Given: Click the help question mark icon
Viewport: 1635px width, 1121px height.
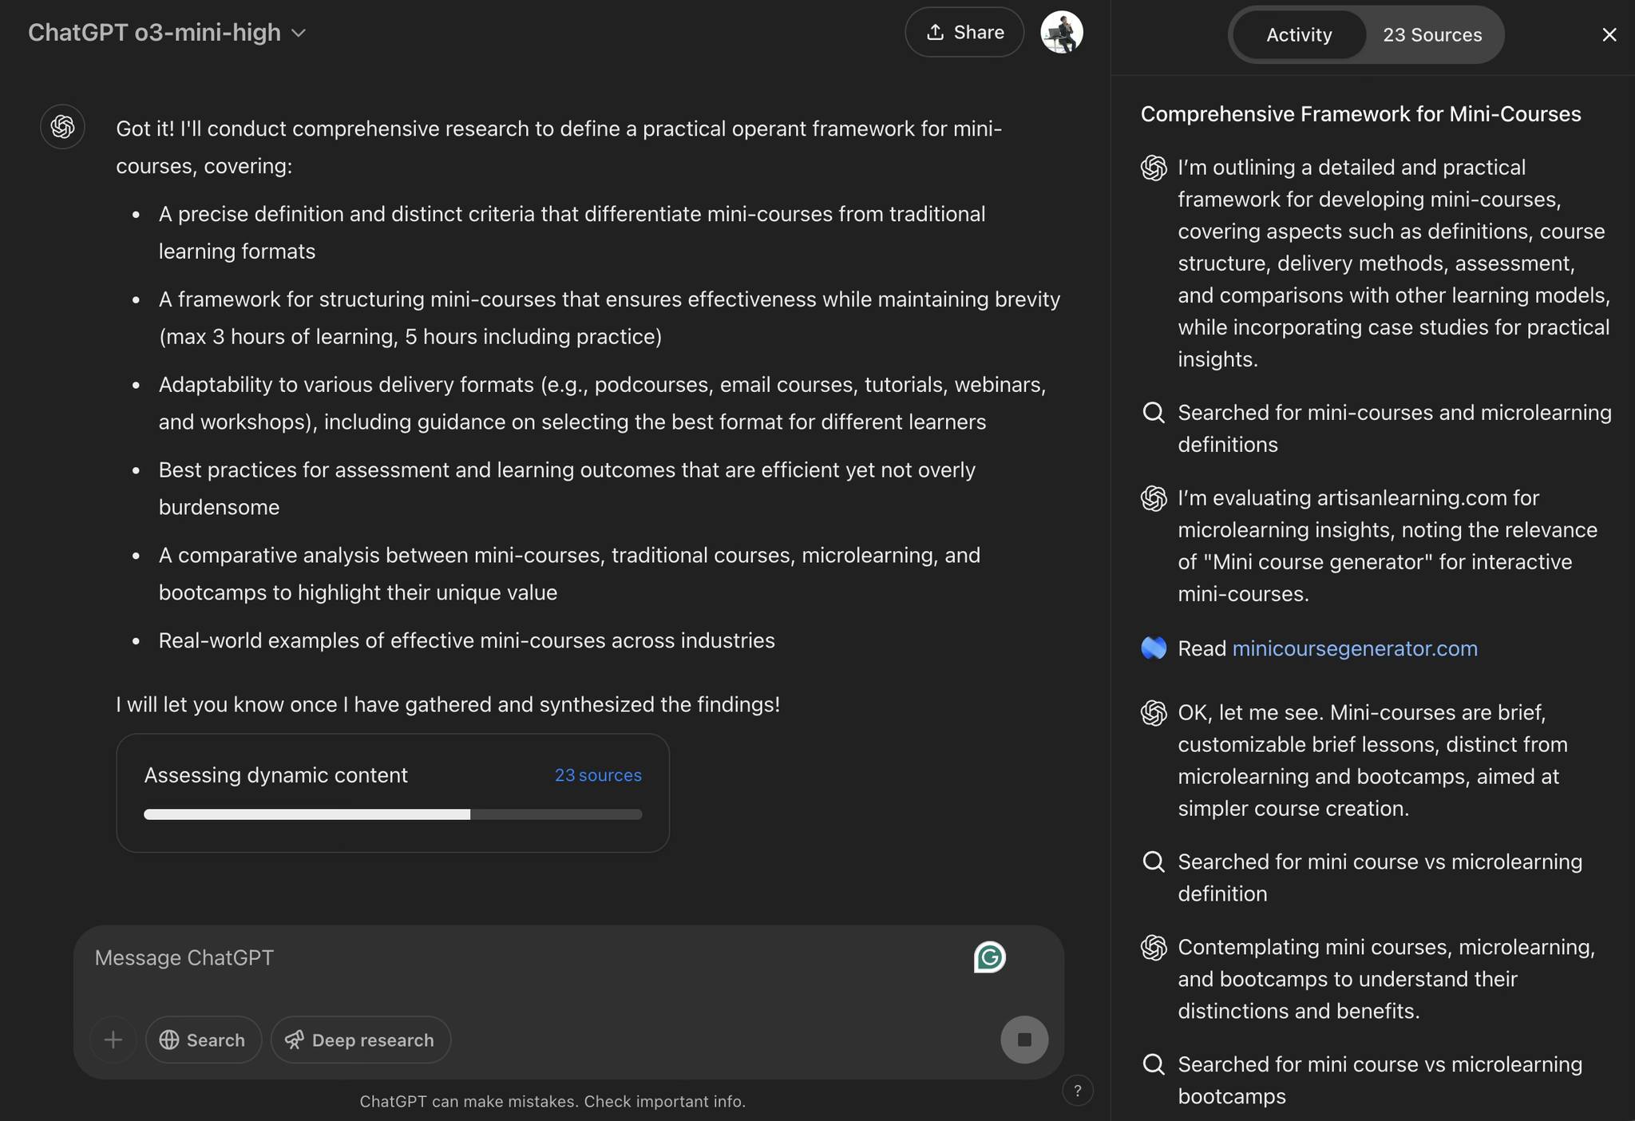Looking at the screenshot, I should point(1077,1091).
